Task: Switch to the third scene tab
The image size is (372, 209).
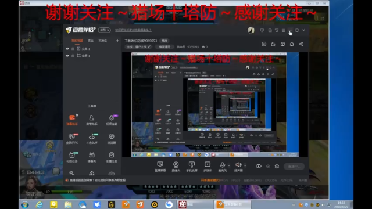Action: pyautogui.click(x=102, y=41)
